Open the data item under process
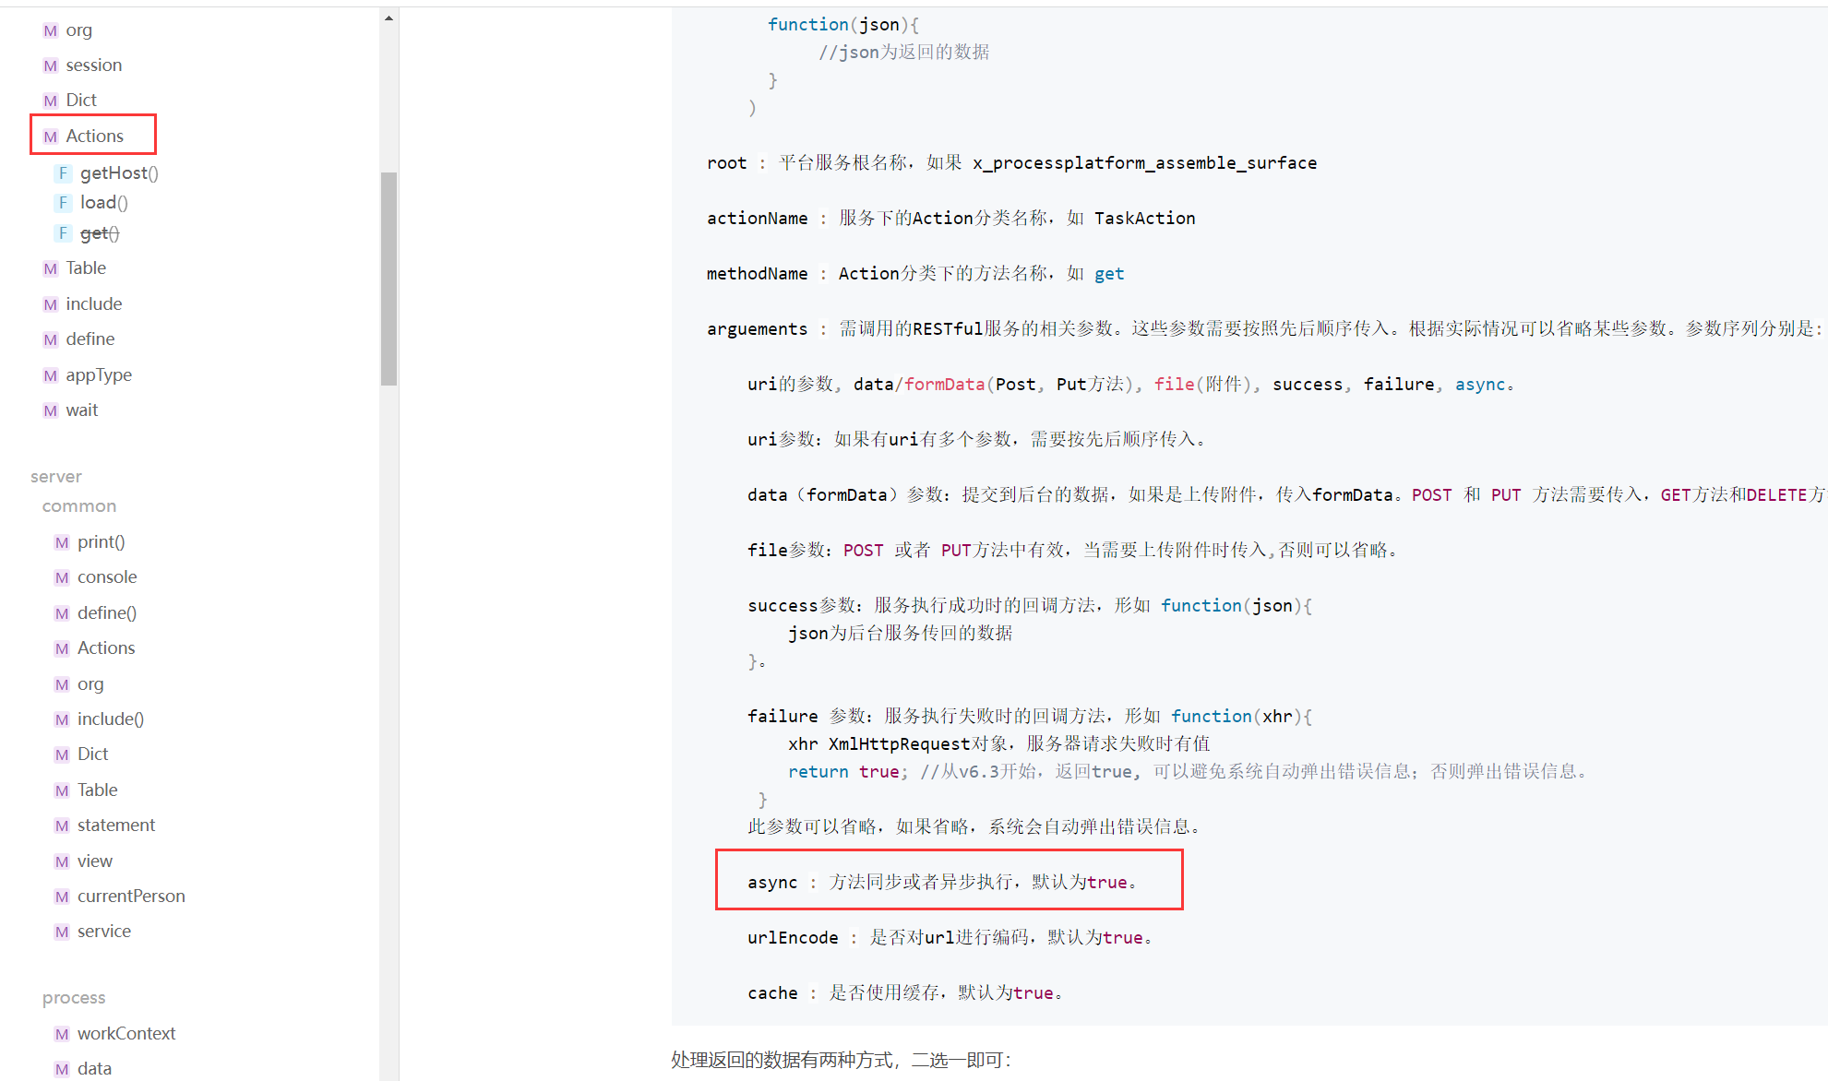The width and height of the screenshot is (1828, 1081). [x=94, y=1068]
